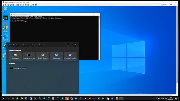Image resolution: width=180 pixels, height=101 pixels.
Task: Close the search panel
Action: (x=76, y=45)
